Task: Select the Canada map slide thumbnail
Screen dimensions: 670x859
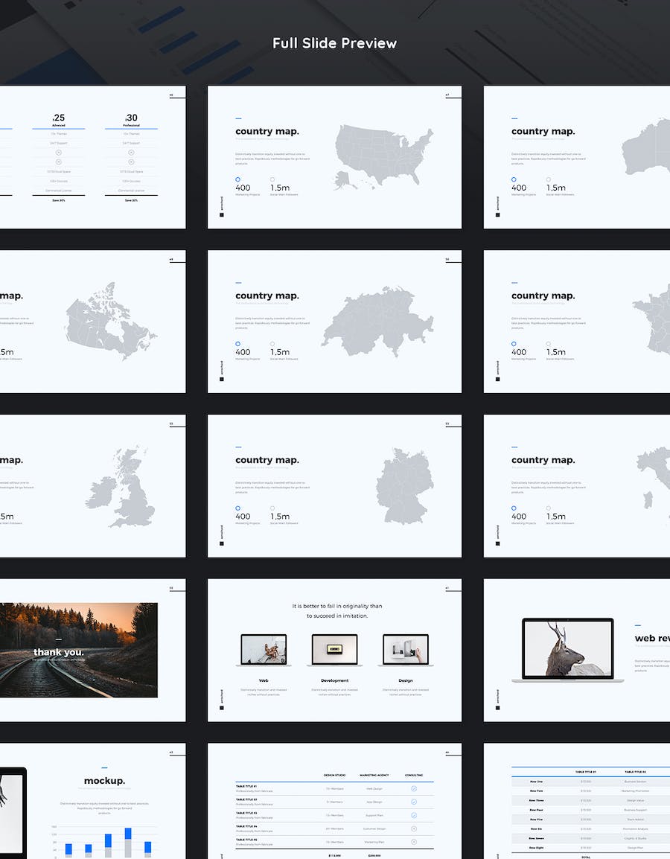Action: tap(92, 322)
